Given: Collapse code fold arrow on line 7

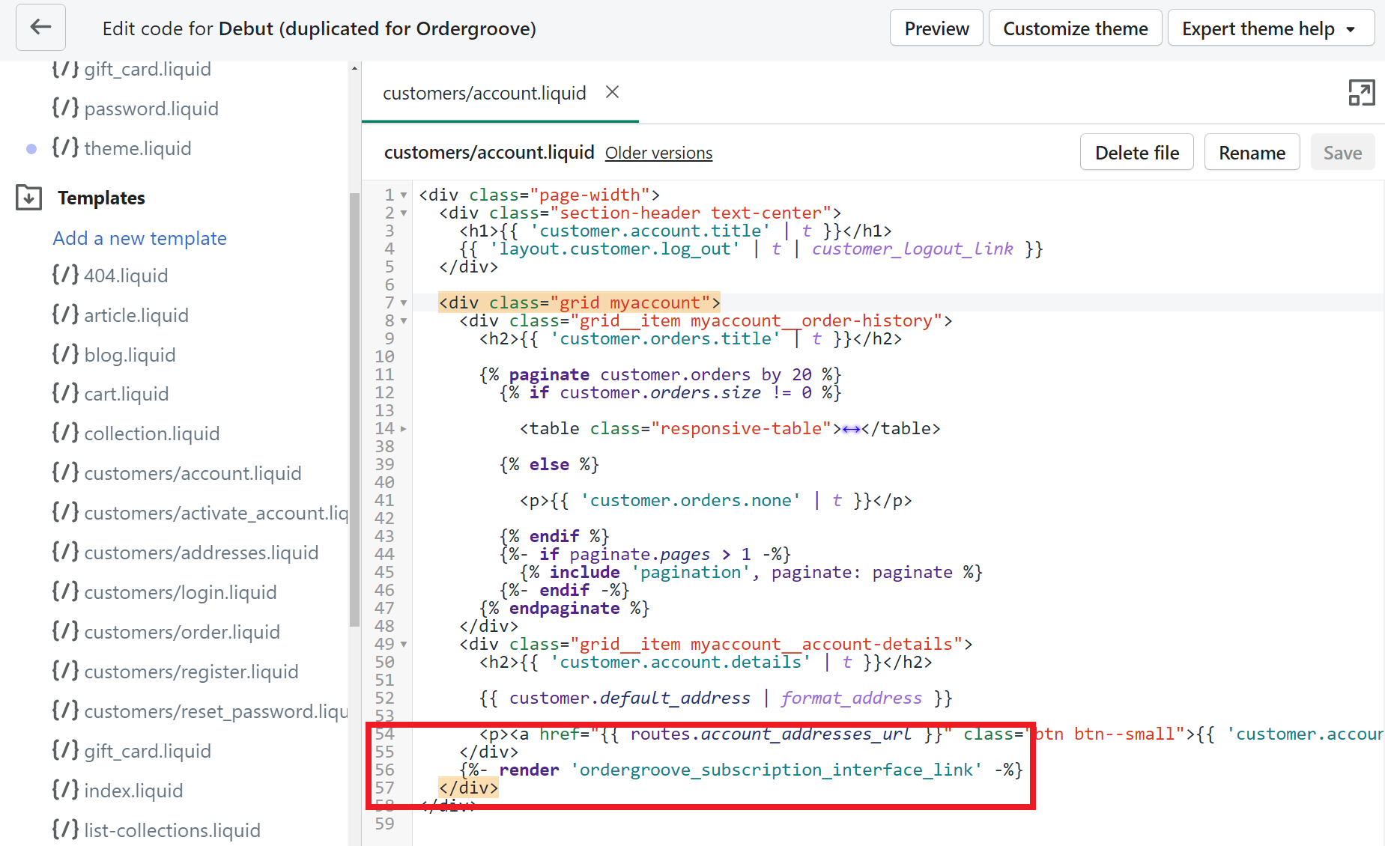Looking at the screenshot, I should point(404,303).
